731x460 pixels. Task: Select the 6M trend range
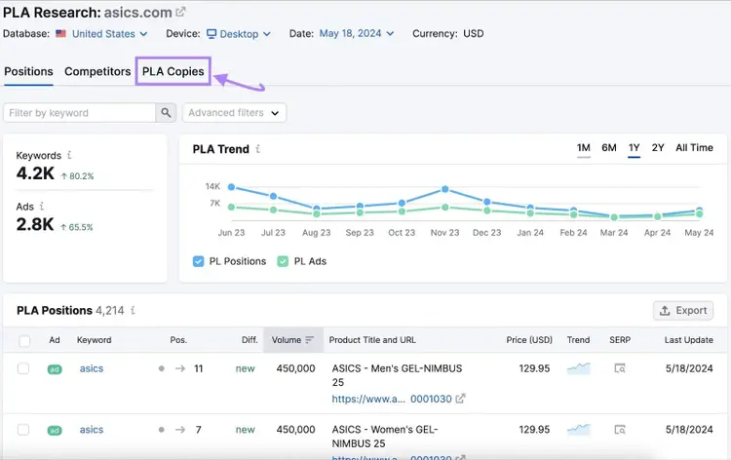[609, 148]
